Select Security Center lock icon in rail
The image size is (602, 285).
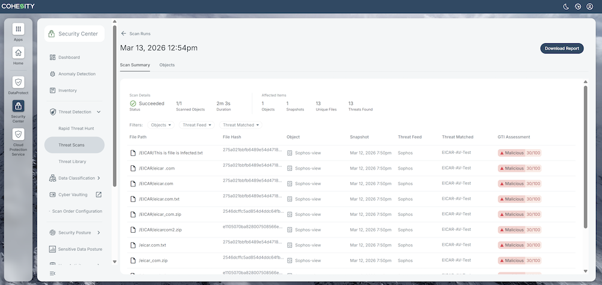tap(18, 106)
